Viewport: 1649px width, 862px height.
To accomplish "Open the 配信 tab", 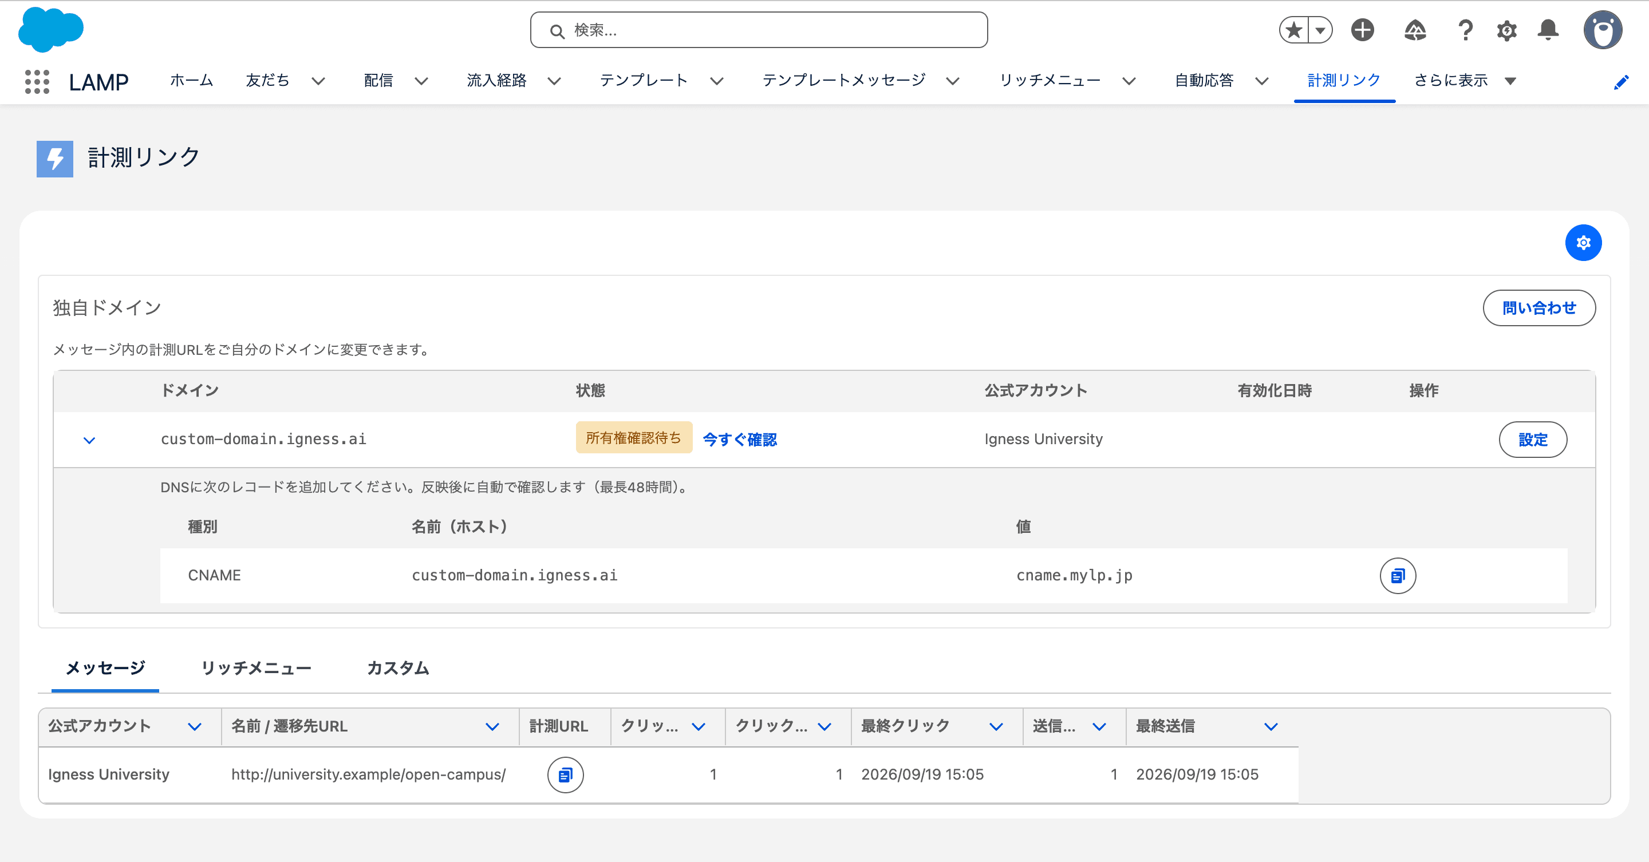I will pos(378,81).
